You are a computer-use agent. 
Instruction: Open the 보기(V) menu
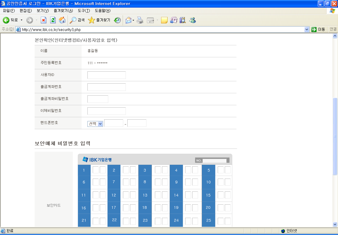pos(43,11)
